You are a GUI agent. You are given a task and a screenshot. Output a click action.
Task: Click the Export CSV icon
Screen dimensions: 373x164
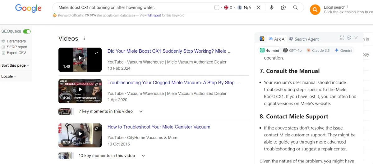pos(3,53)
